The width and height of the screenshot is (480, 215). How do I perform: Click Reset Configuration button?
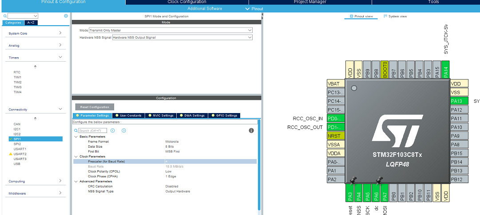(95, 107)
